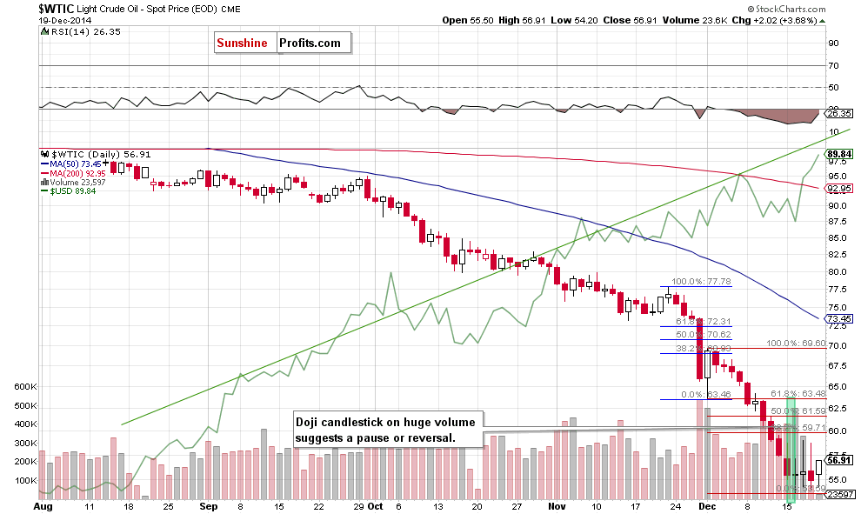This screenshot has height=514, width=861.
Task: Click the 73.45 blue price tag
Action: pyautogui.click(x=839, y=318)
